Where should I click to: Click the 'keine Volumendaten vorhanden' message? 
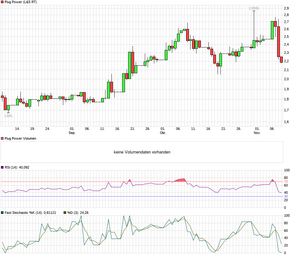click(142, 152)
